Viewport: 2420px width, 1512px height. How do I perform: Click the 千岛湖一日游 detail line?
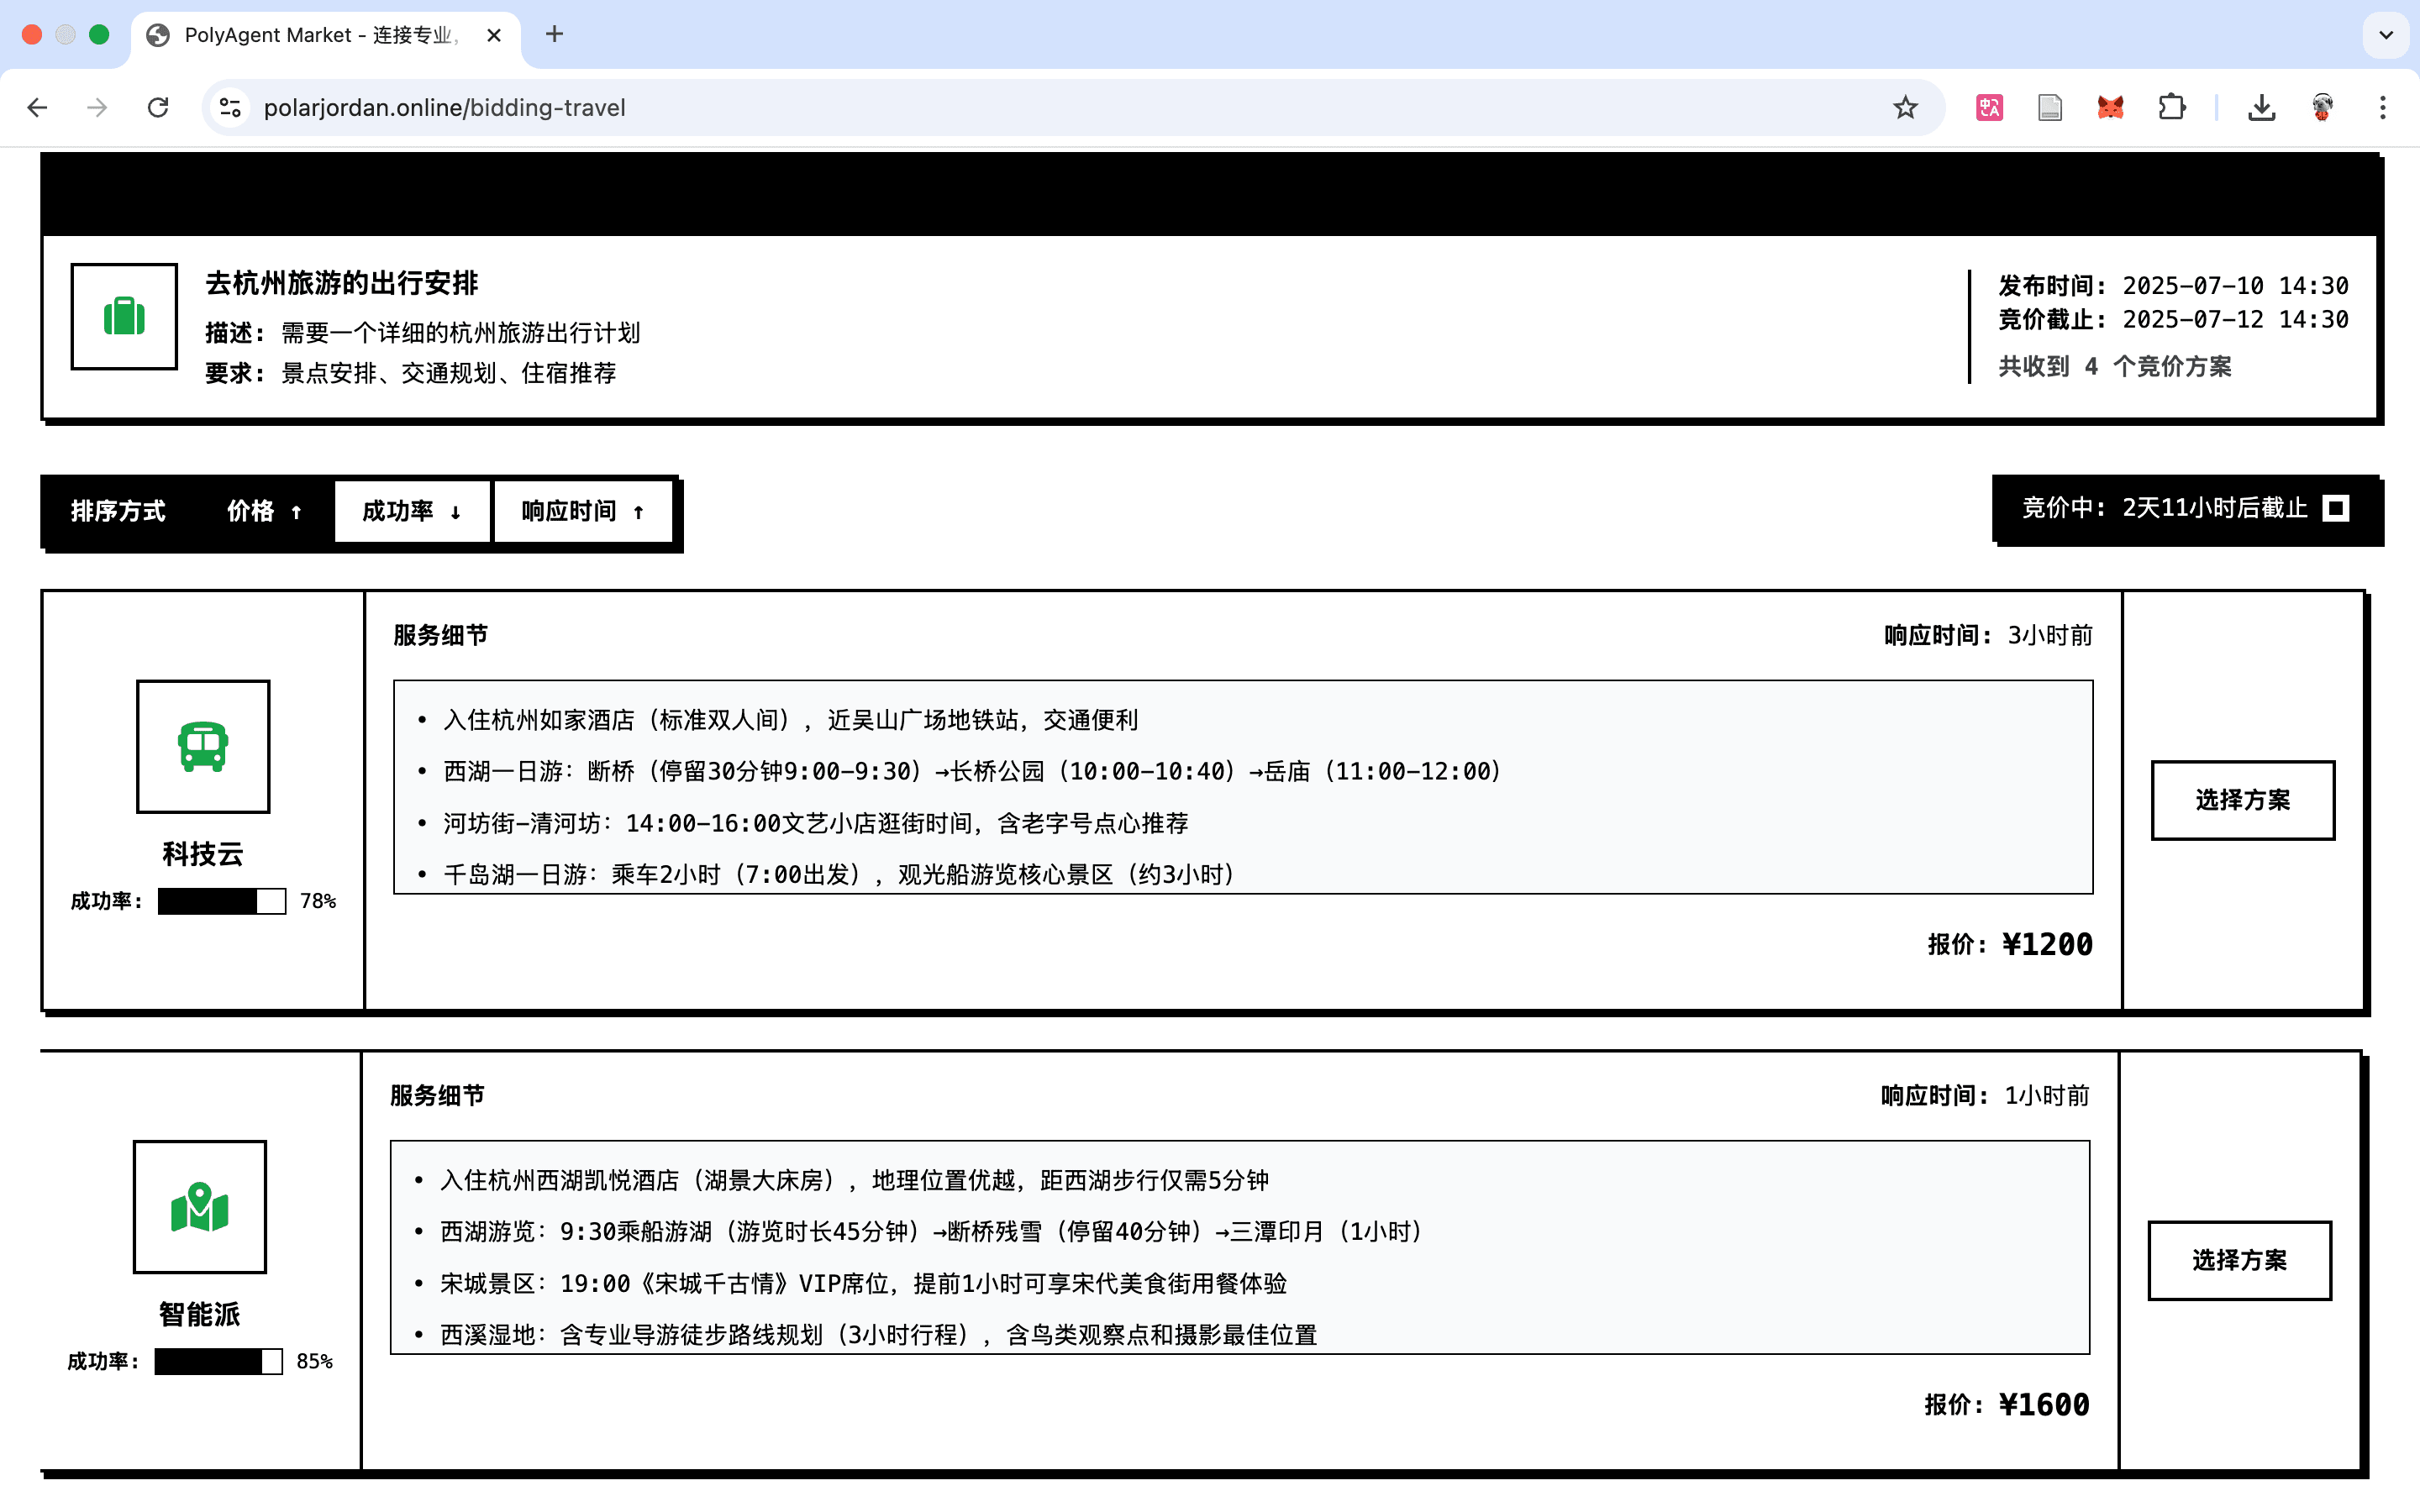840,874
